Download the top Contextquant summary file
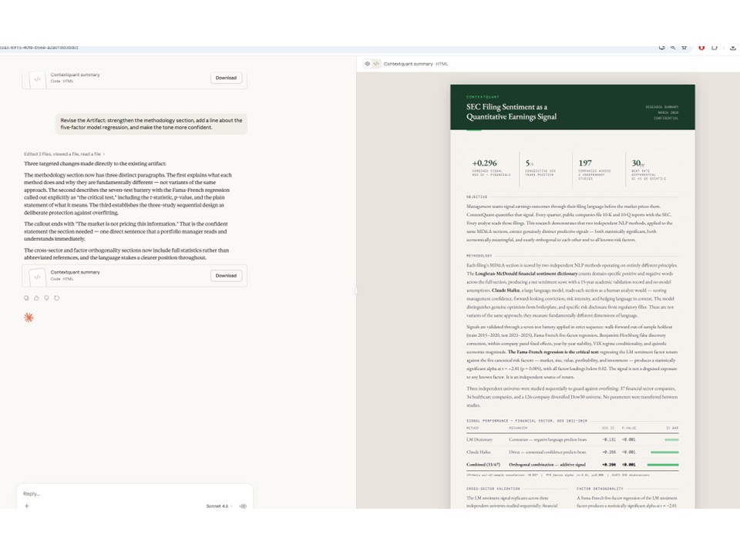 226,78
